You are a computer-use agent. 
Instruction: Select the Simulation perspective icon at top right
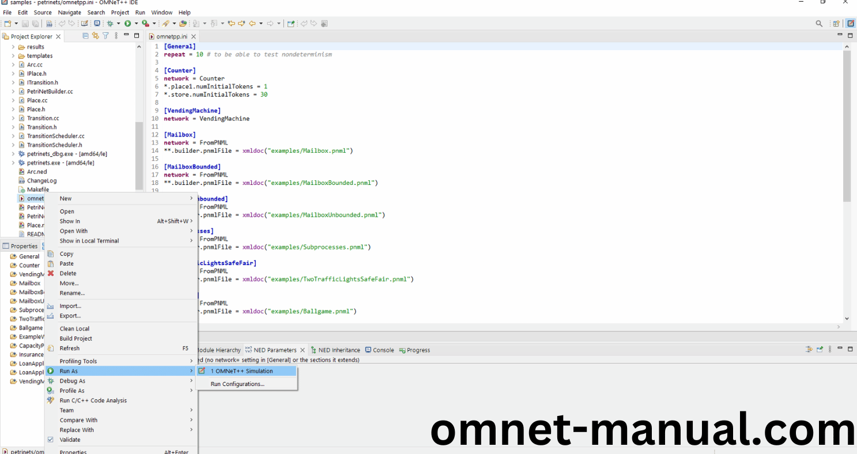pos(850,24)
